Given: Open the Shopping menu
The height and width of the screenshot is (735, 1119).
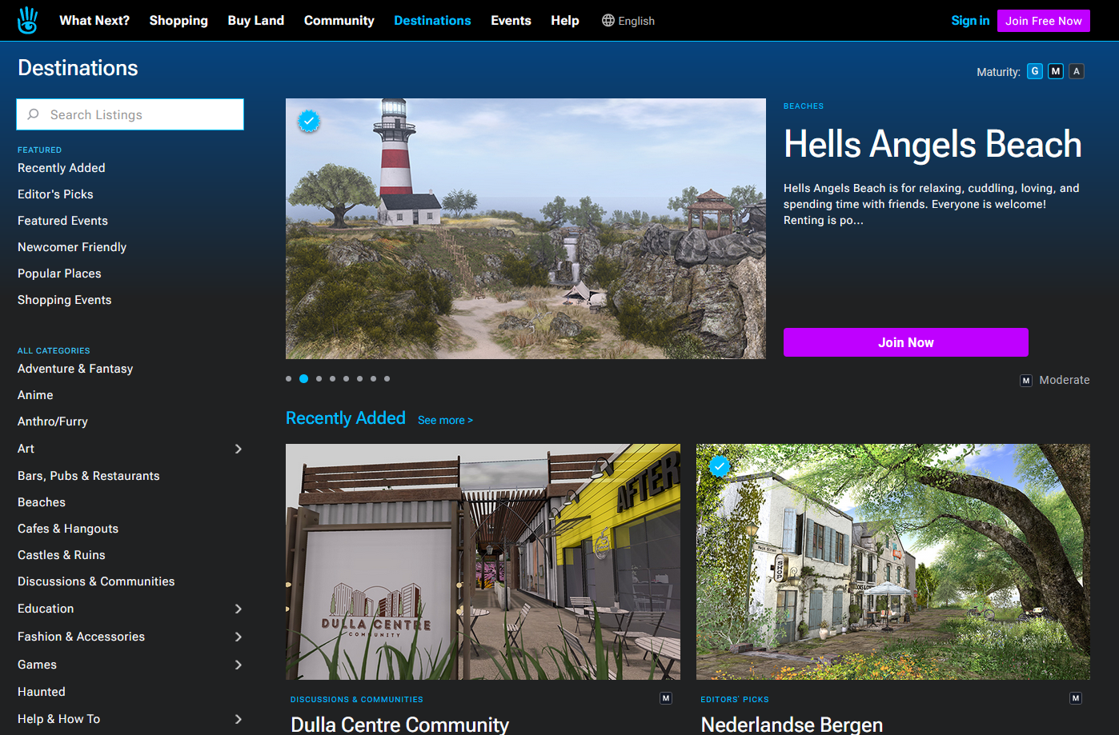Looking at the screenshot, I should 178,21.
